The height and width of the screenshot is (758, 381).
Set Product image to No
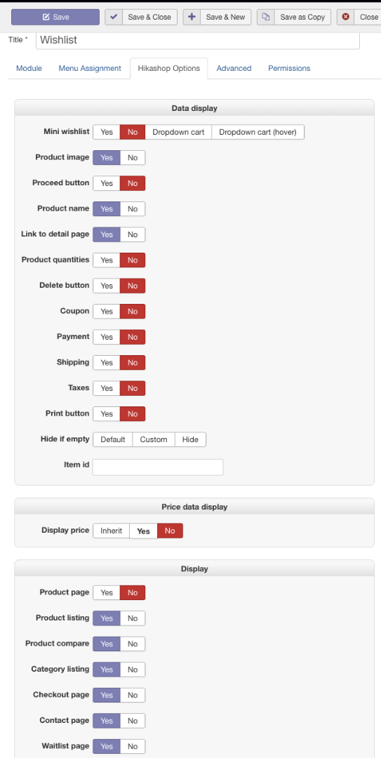[x=133, y=158]
